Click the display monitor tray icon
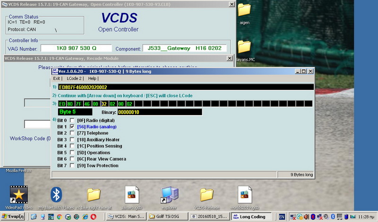The image size is (378, 222). [x=340, y=217]
